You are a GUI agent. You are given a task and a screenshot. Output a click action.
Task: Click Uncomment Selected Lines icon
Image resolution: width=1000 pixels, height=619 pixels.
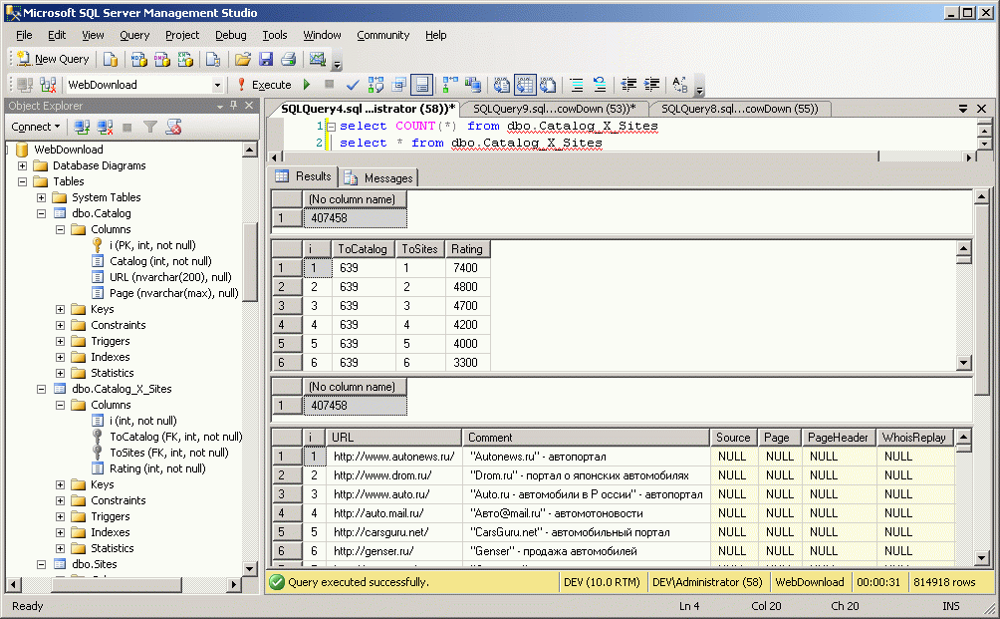(600, 85)
